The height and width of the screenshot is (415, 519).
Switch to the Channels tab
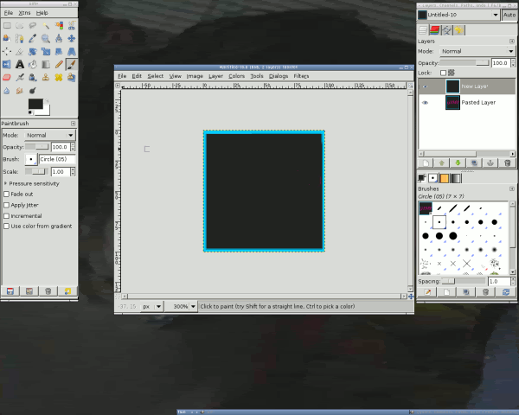[x=434, y=30]
